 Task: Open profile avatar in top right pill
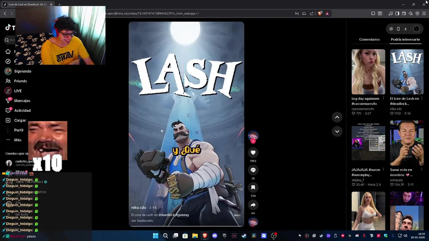[416, 29]
